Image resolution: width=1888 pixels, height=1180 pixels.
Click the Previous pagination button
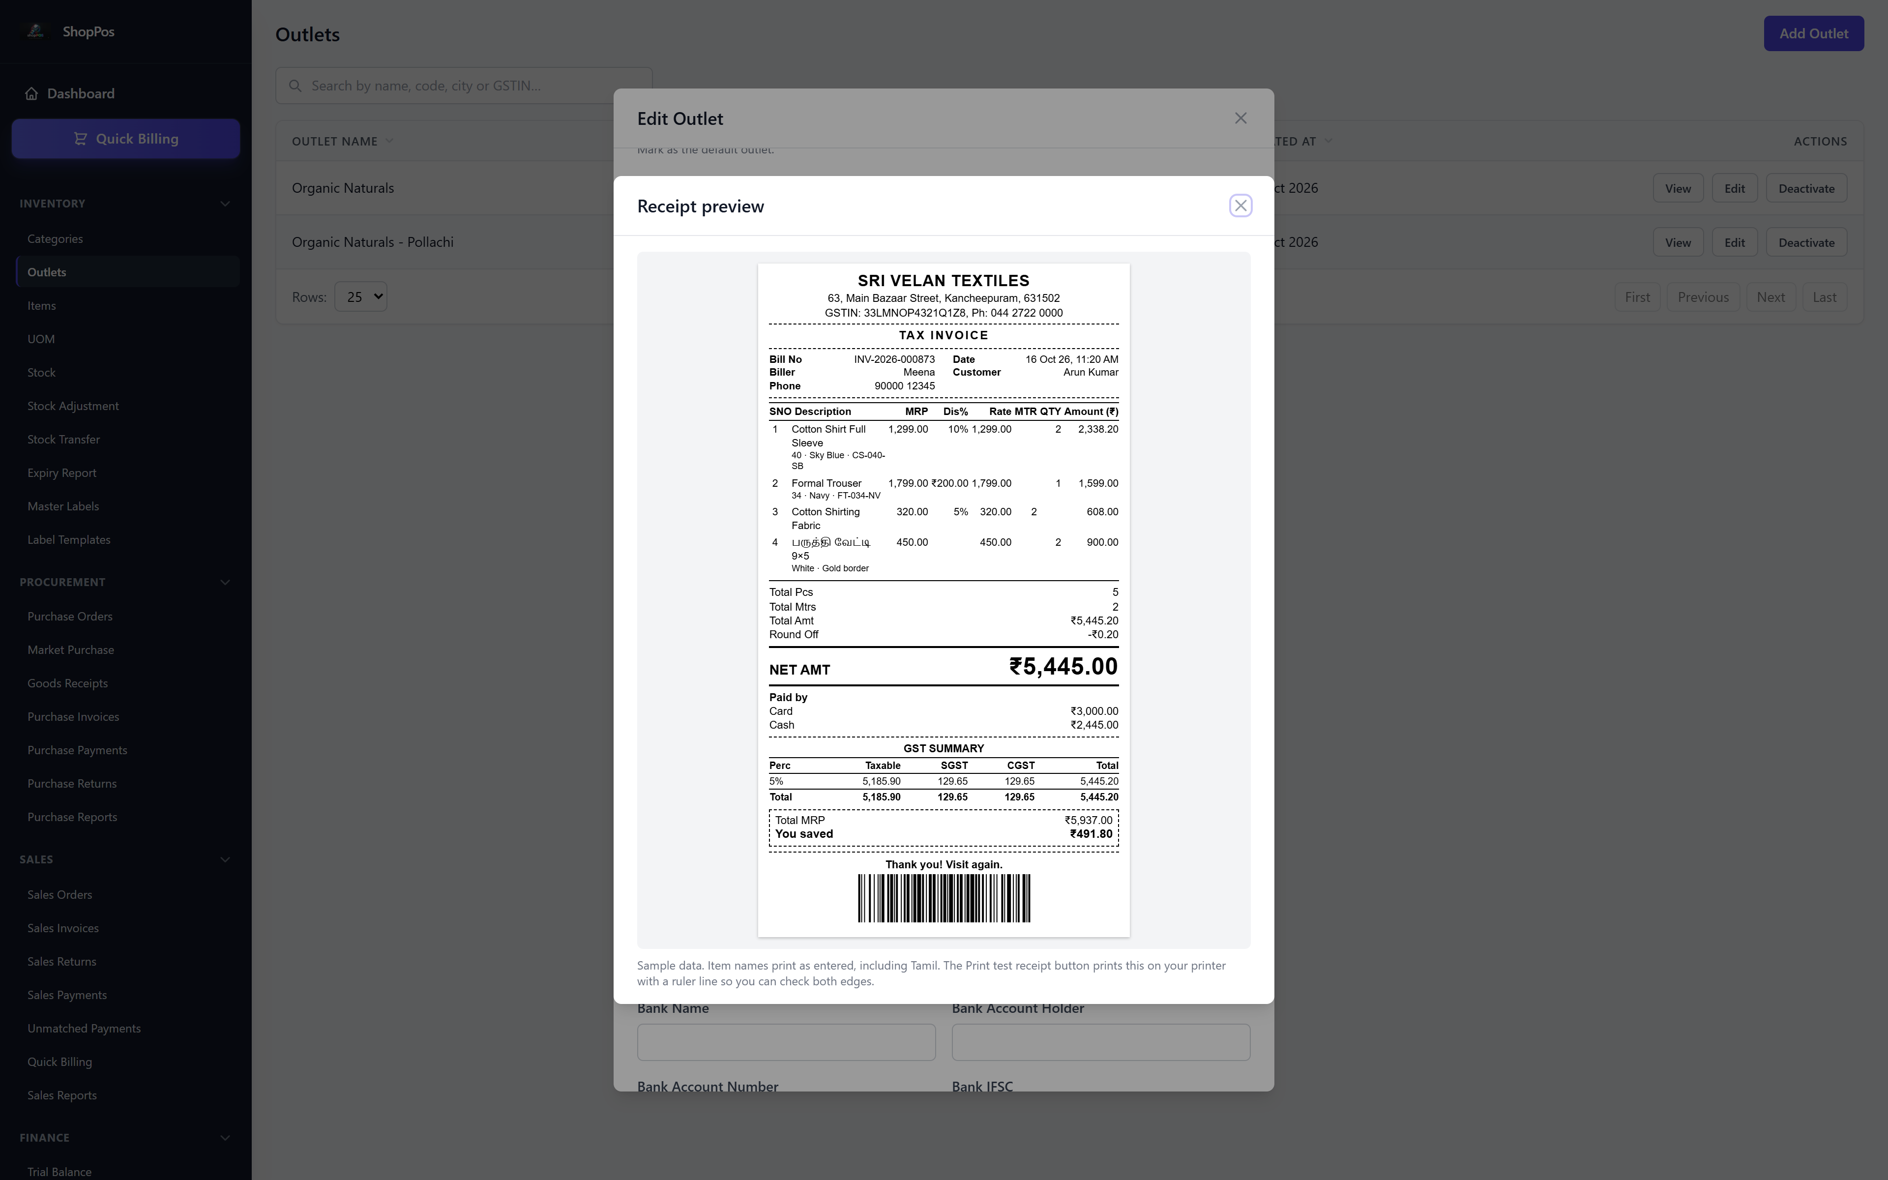[x=1702, y=297]
